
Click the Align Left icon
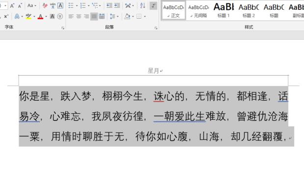tap(71, 16)
